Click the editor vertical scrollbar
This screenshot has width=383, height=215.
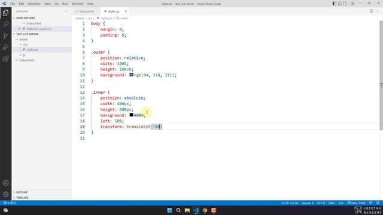(381, 75)
